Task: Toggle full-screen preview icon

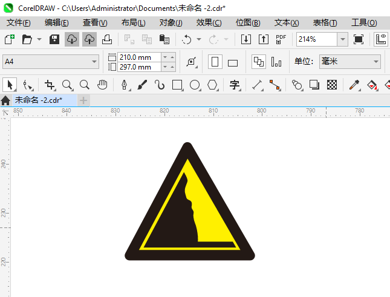Action: click(x=359, y=39)
